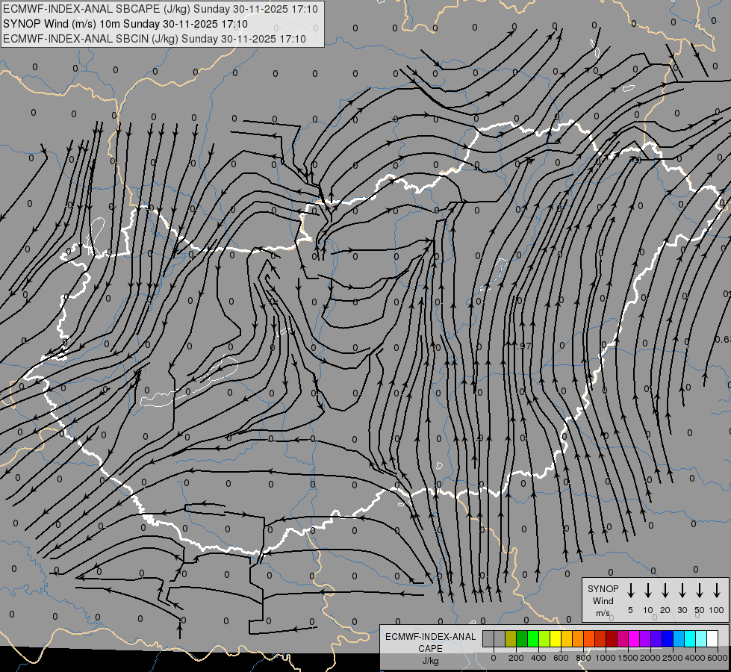
Task: Click the Wind word in wind legend
Action: 603,600
